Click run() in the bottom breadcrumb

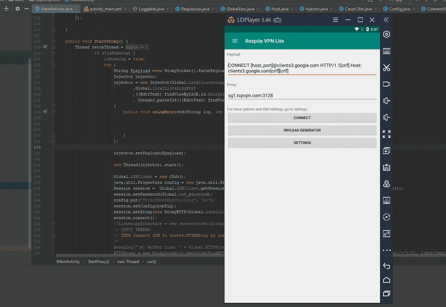click(152, 262)
